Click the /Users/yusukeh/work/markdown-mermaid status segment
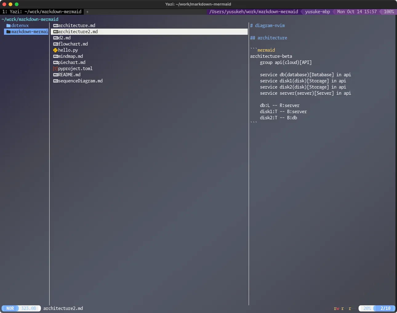 pos(254,12)
